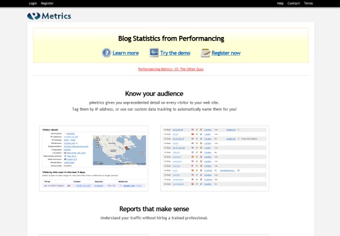Click the Blog Statistics from Performancing heading

(171, 38)
